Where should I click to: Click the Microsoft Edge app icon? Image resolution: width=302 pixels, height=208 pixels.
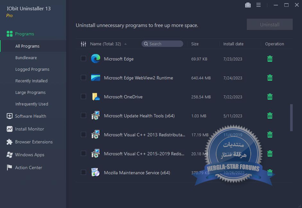pos(96,59)
